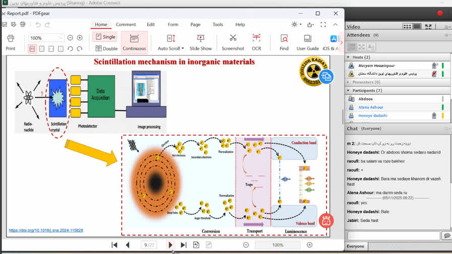
Task: Collapse the Participants group
Action: pyautogui.click(x=348, y=91)
